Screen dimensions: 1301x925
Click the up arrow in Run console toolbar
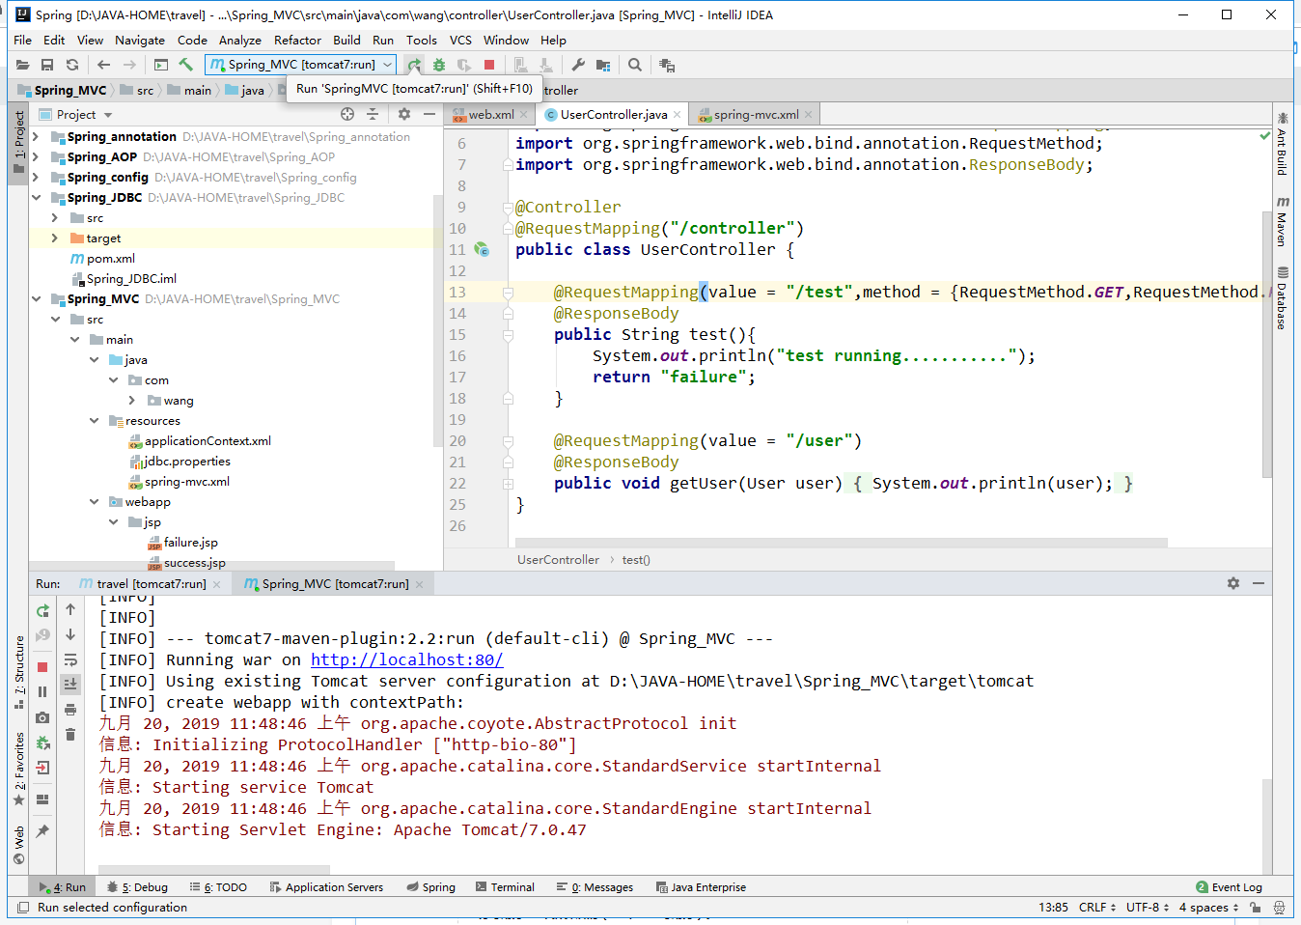point(70,609)
